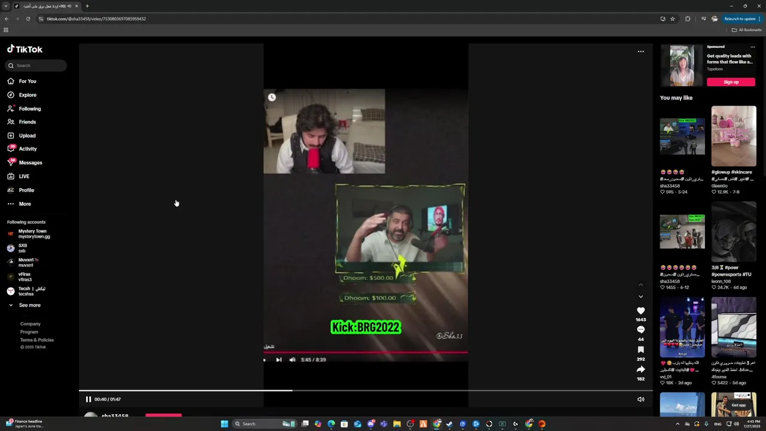Open the #glowup #skincare recommended video
Image resolution: width=766 pixels, height=431 pixels.
[x=734, y=136]
